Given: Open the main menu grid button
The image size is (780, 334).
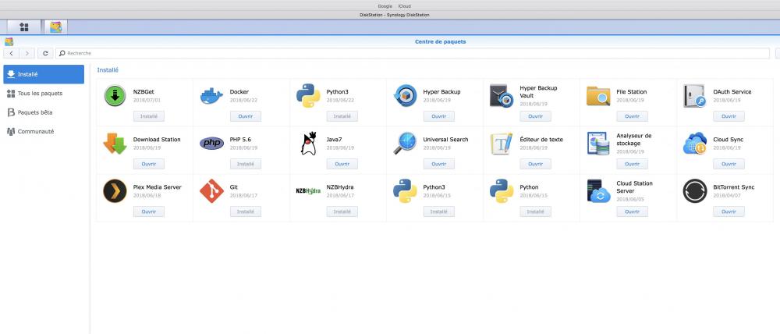Looking at the screenshot, I should coord(23,27).
